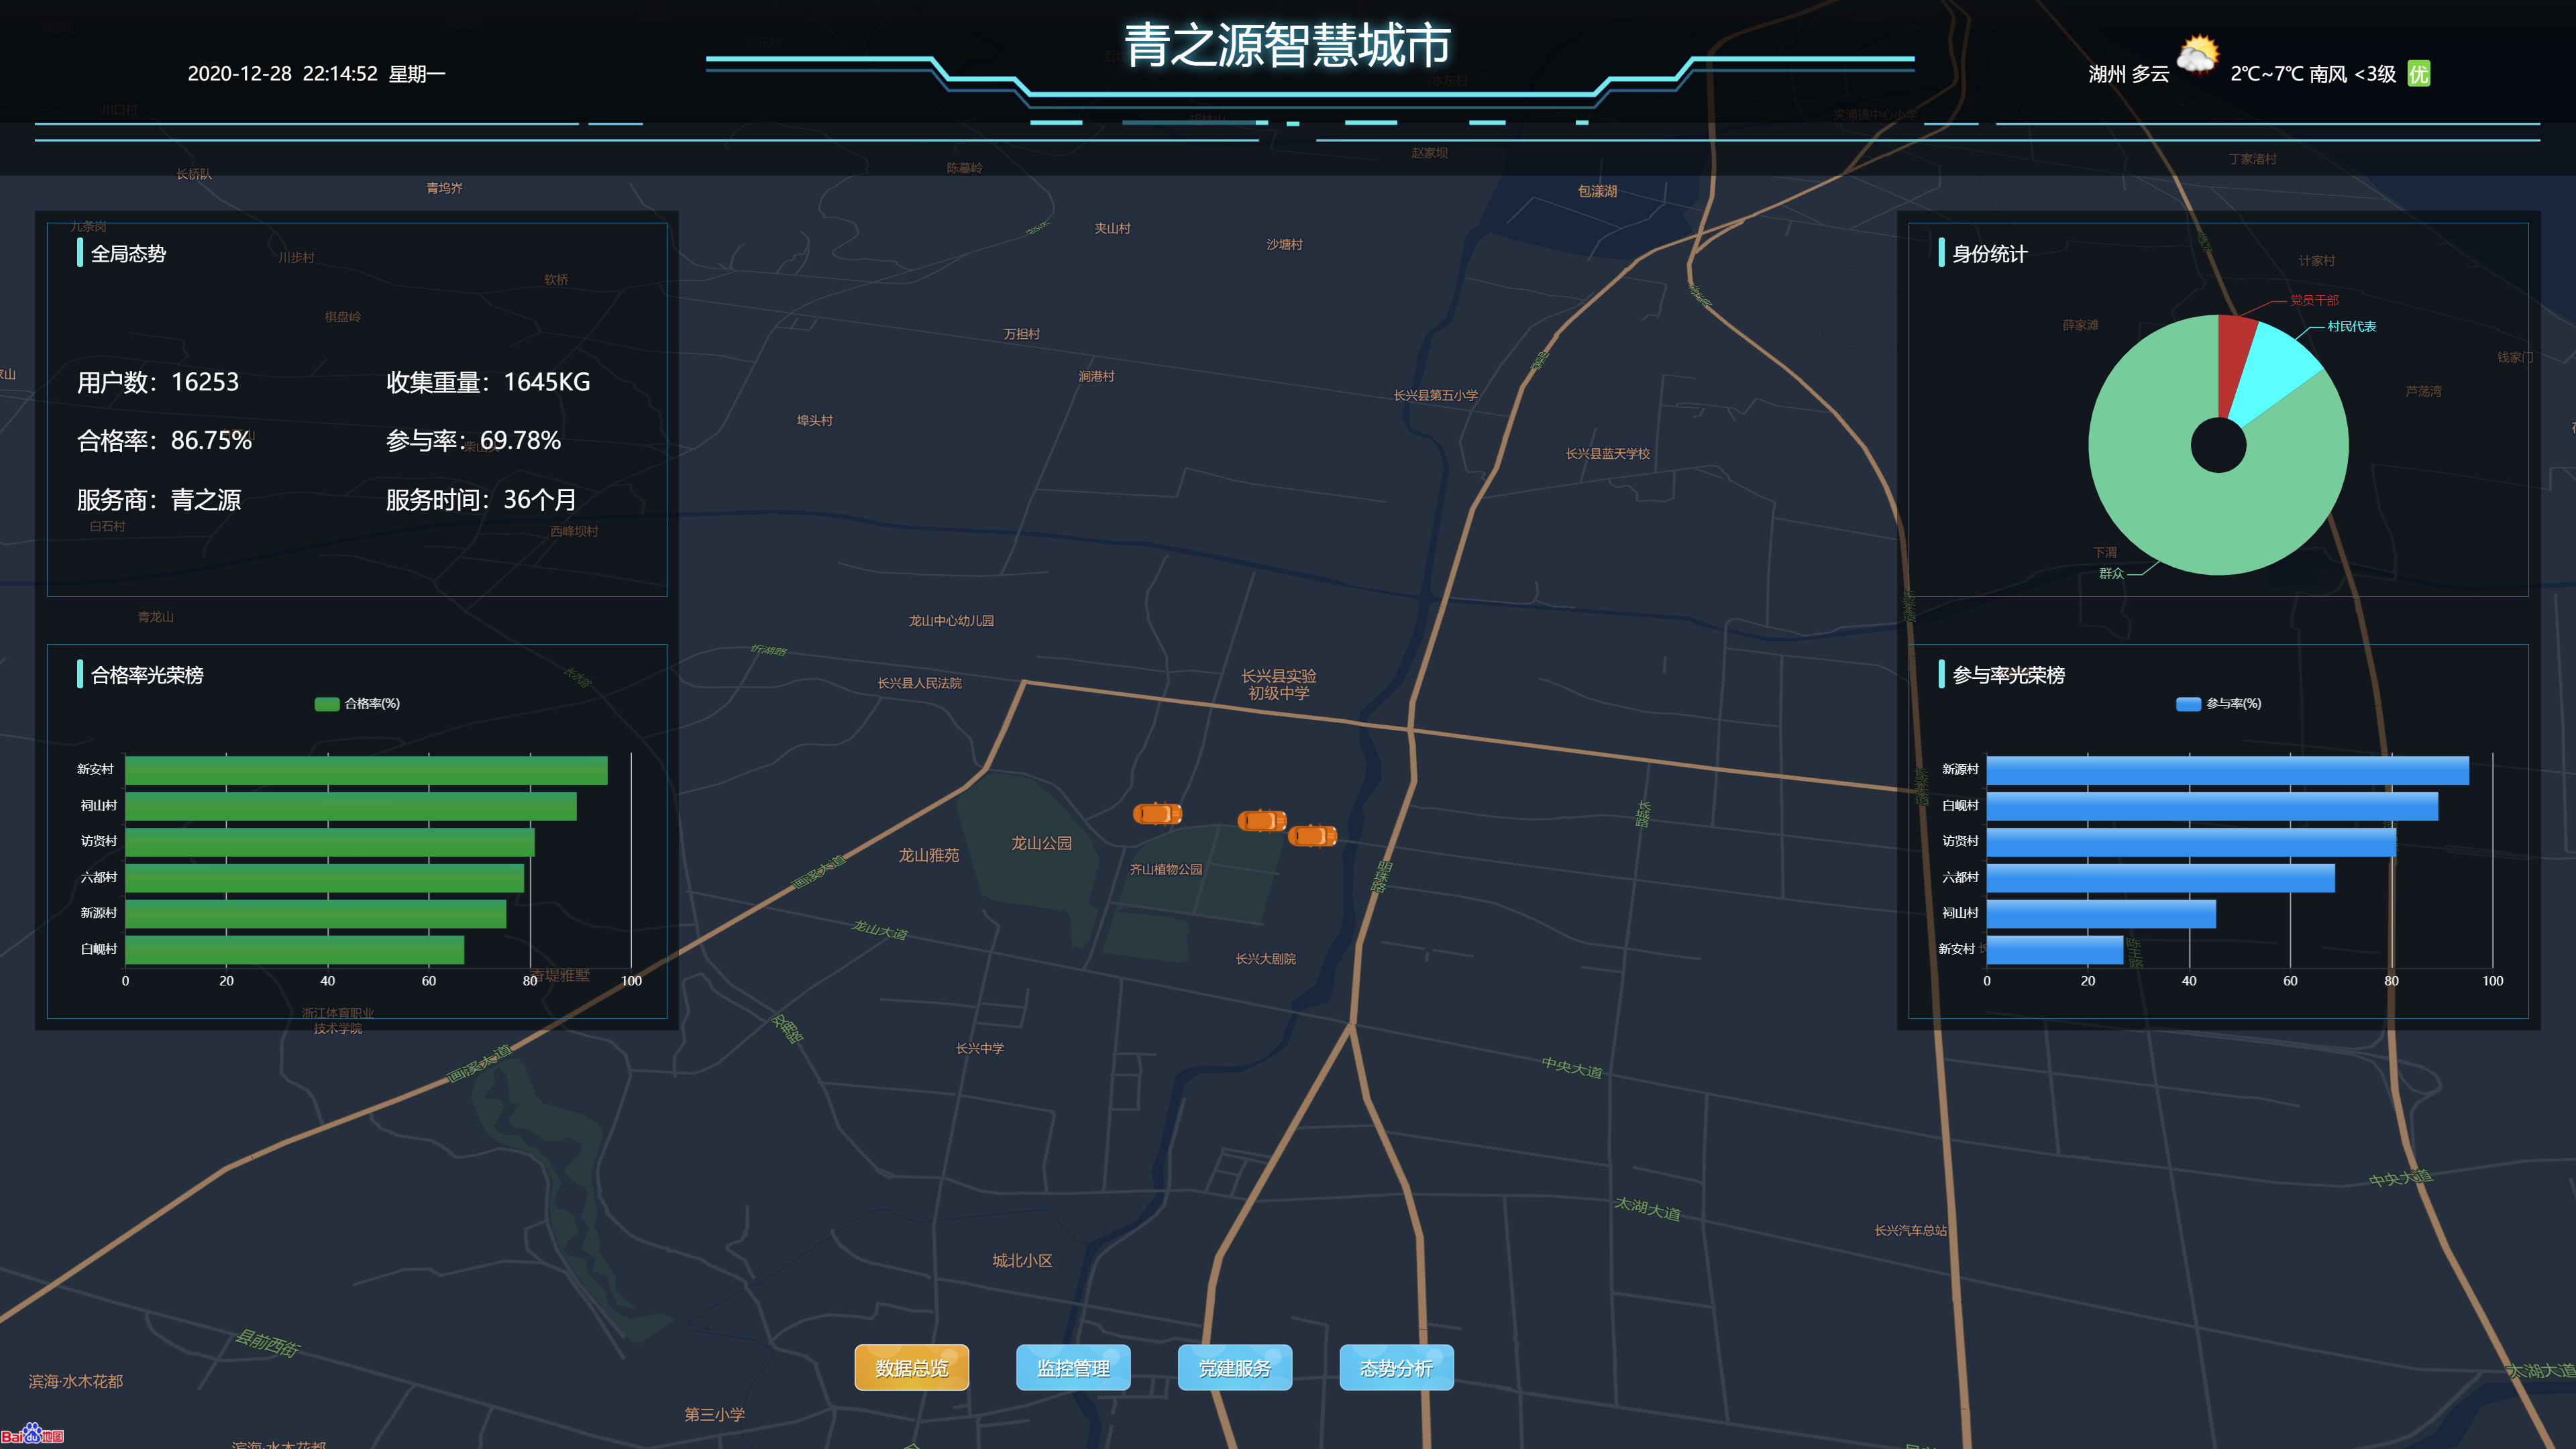
Task: Click 六都村 green bar in 合格率光荣榜
Action: [325, 878]
